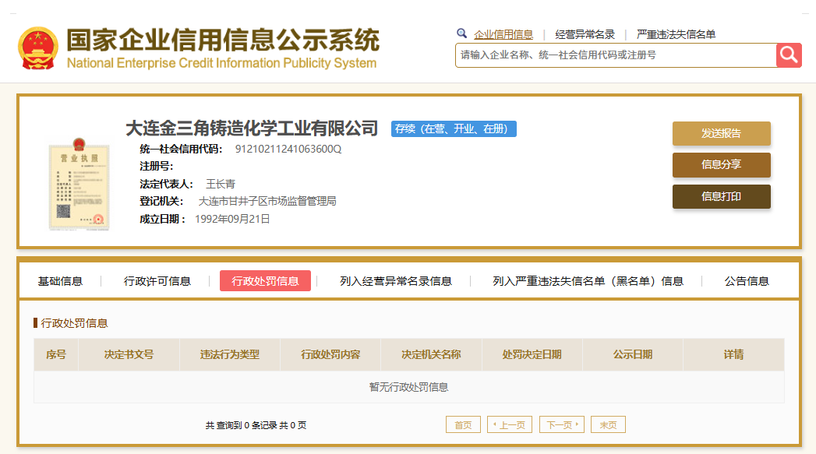Viewport: 816px width, 454px height.
Task: Click legal representative name 王长青
Action: click(221, 184)
